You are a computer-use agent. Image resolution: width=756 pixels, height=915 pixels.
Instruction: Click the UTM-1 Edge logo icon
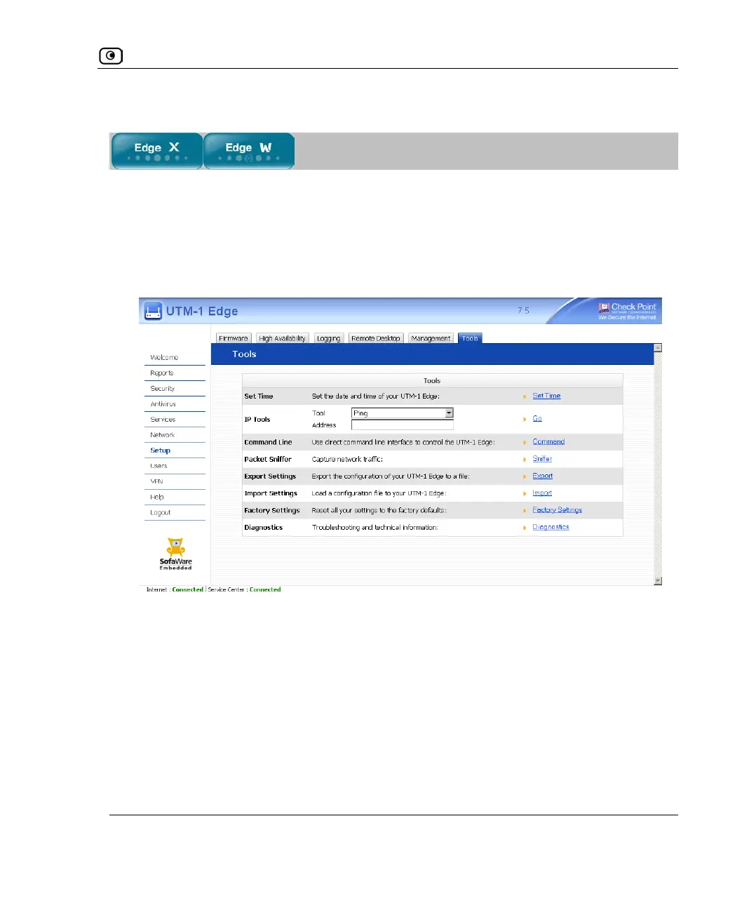coord(153,311)
